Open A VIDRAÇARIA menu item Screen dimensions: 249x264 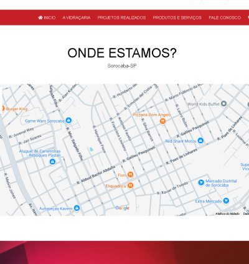[x=77, y=17]
